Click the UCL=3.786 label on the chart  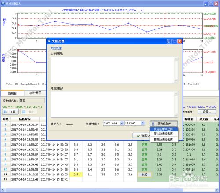click(x=209, y=19)
